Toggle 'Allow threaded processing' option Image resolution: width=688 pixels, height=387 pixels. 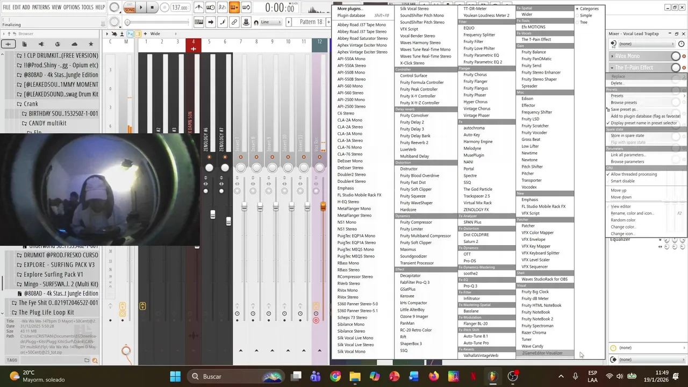tap(633, 174)
